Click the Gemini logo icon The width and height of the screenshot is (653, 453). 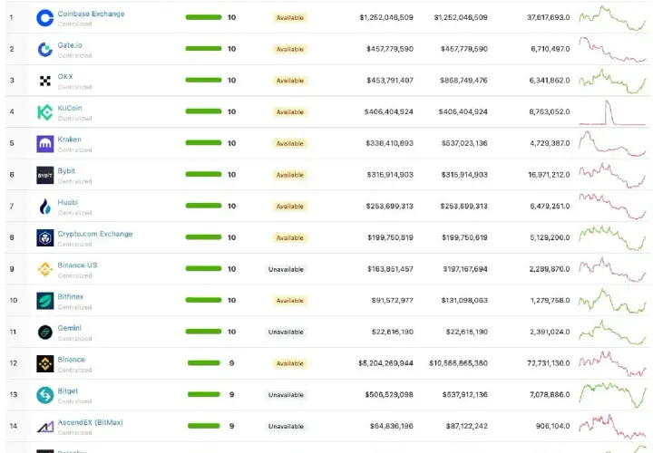(x=45, y=332)
